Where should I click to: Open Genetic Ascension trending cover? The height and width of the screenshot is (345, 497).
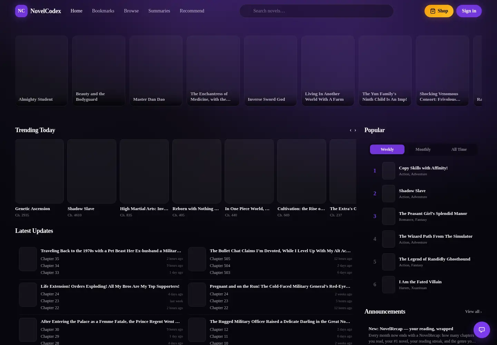39,171
